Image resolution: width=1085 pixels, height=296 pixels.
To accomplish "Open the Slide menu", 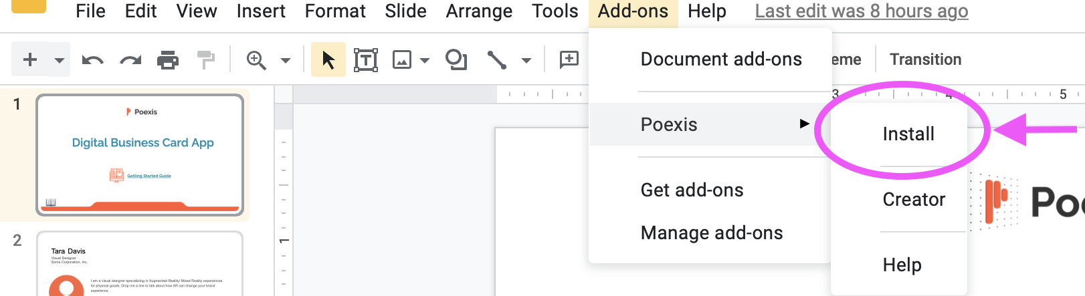I will 405,11.
